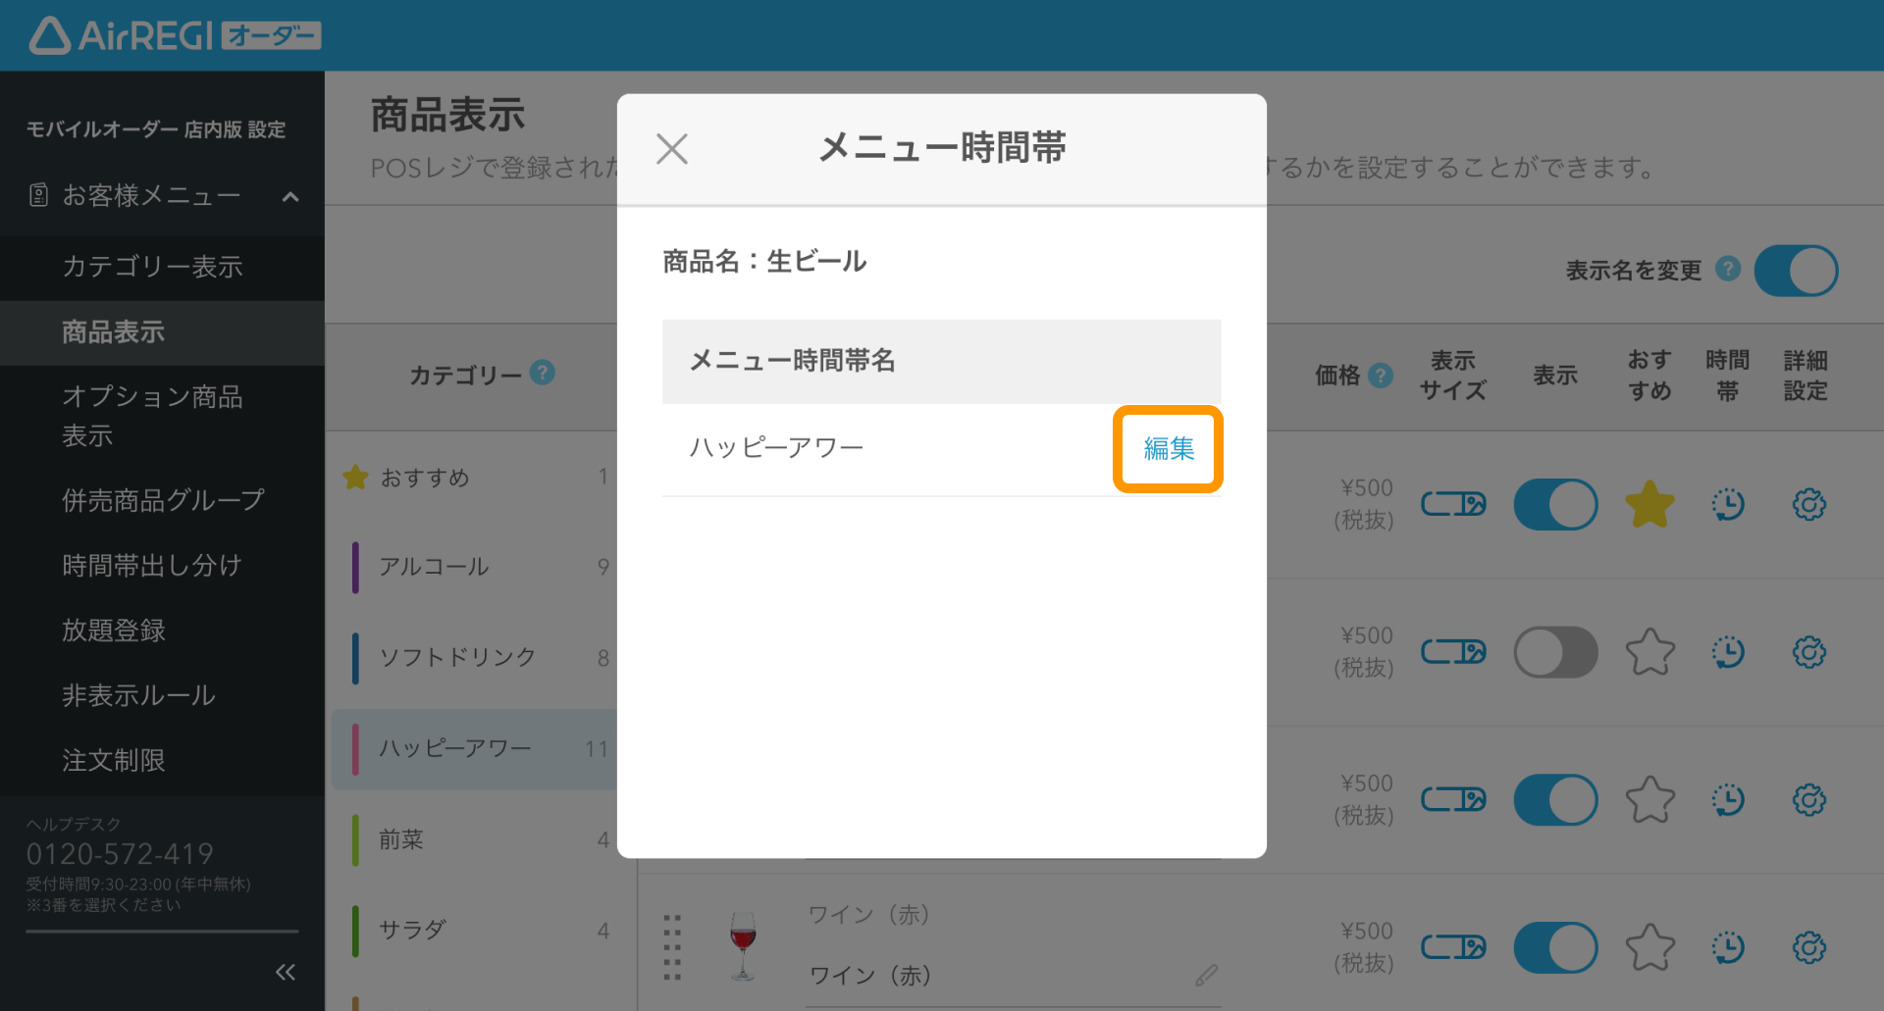Enable the off display switch in second row

tap(1555, 652)
